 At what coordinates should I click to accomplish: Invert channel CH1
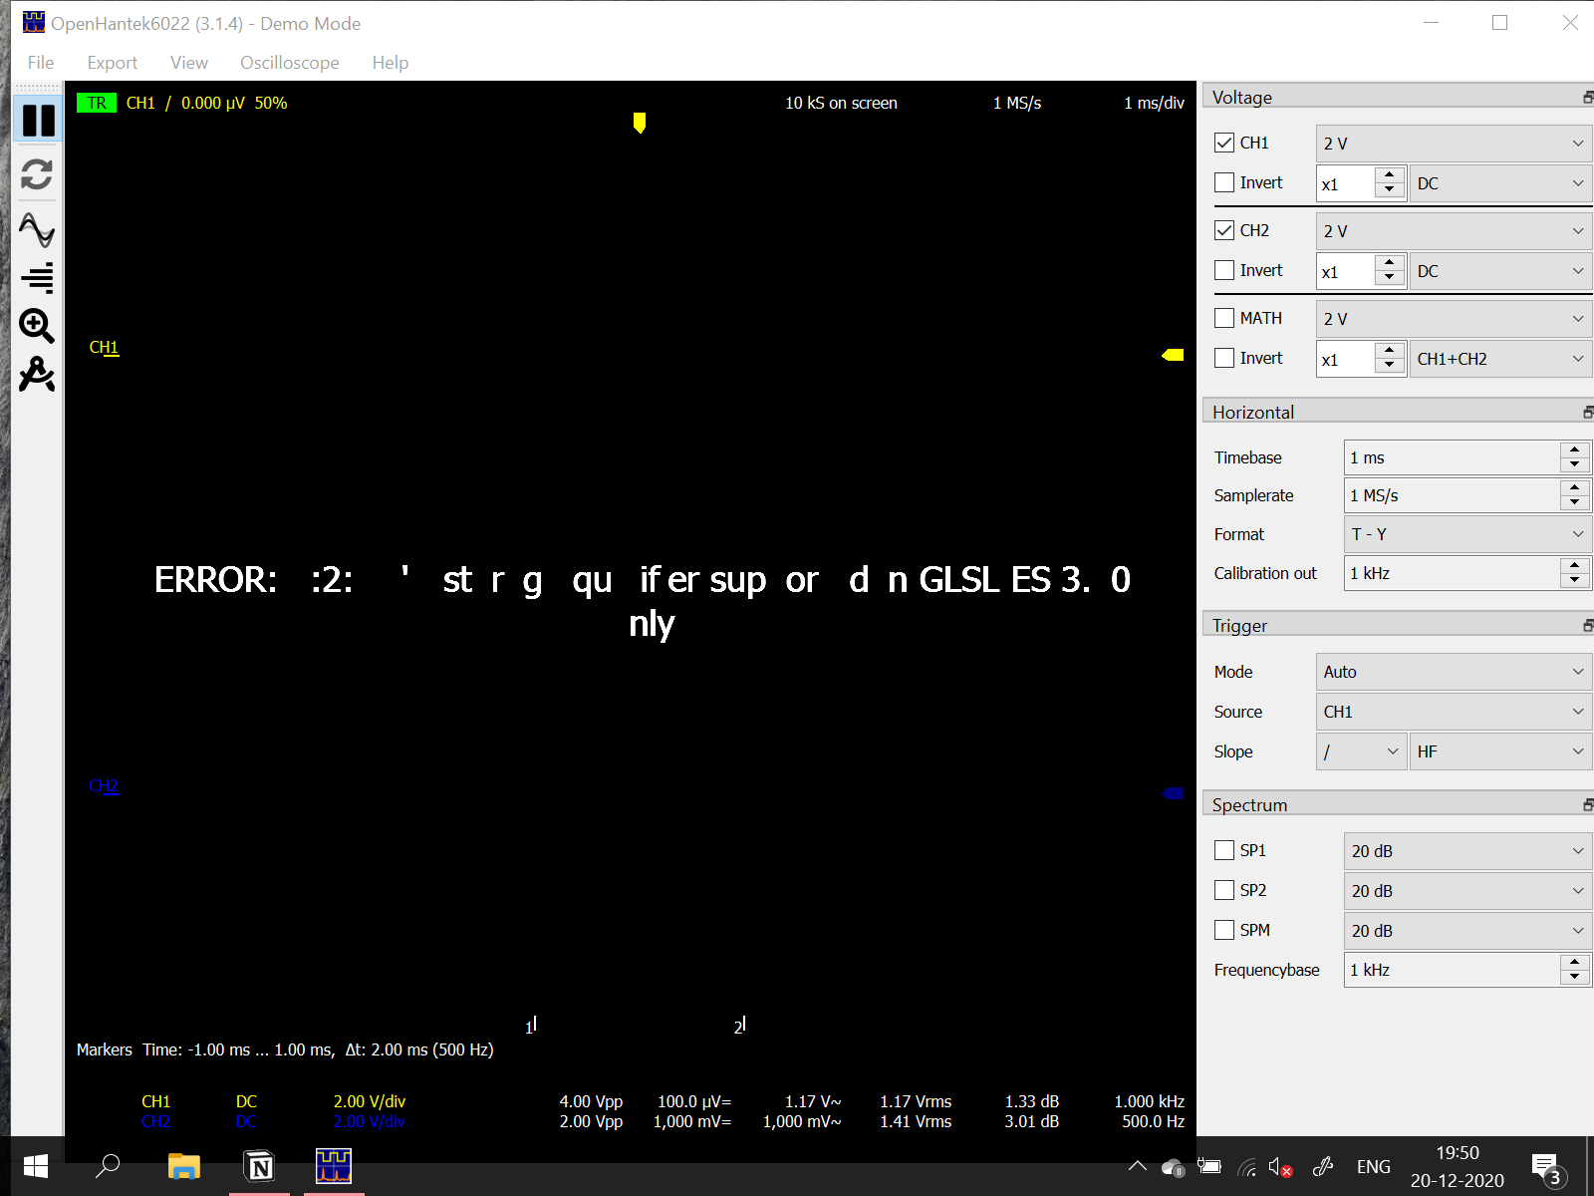coord(1224,181)
